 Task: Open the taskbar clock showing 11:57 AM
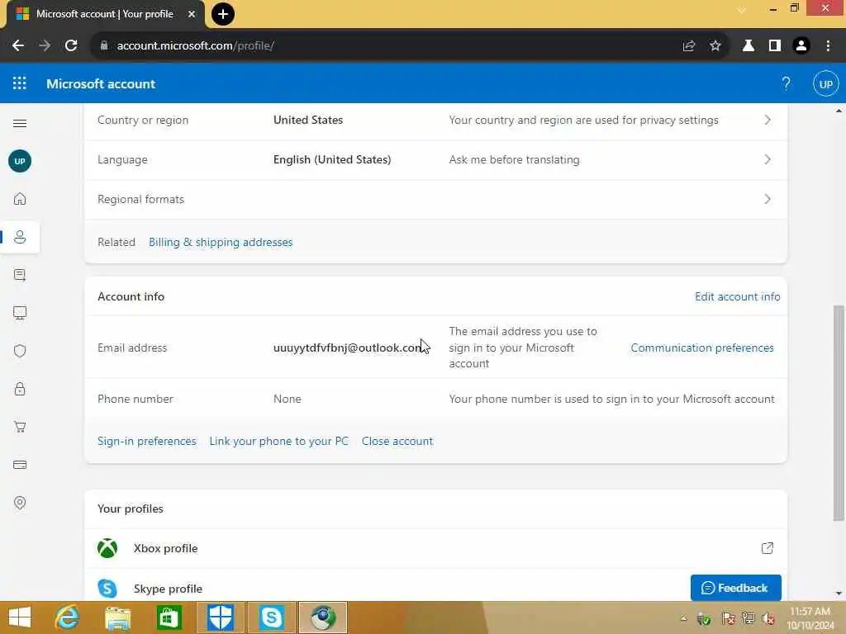tap(810, 617)
